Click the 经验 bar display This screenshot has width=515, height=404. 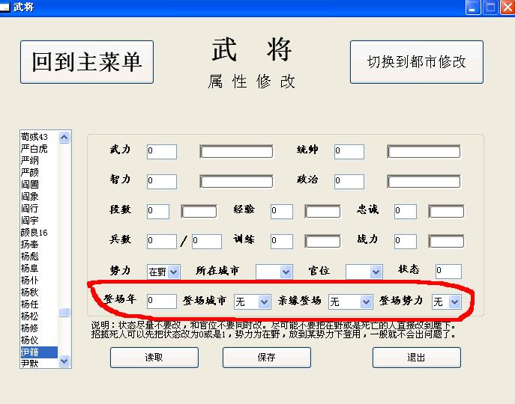(x=322, y=212)
